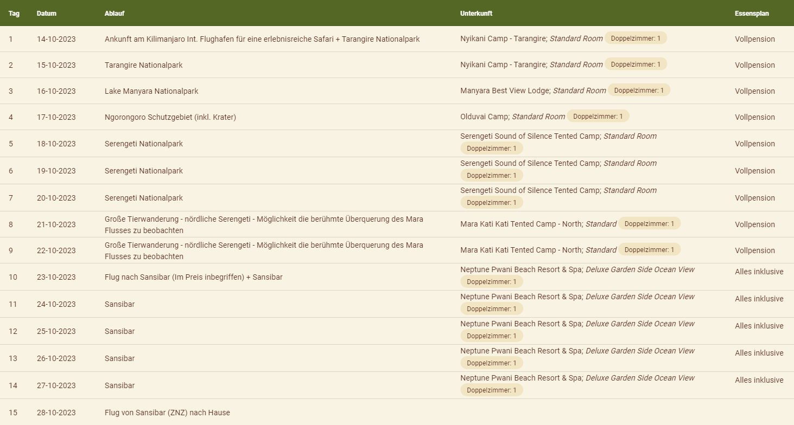This screenshot has width=794, height=425.
Task: Click the Olduvai Camp accommodation text
Action: [x=485, y=117]
